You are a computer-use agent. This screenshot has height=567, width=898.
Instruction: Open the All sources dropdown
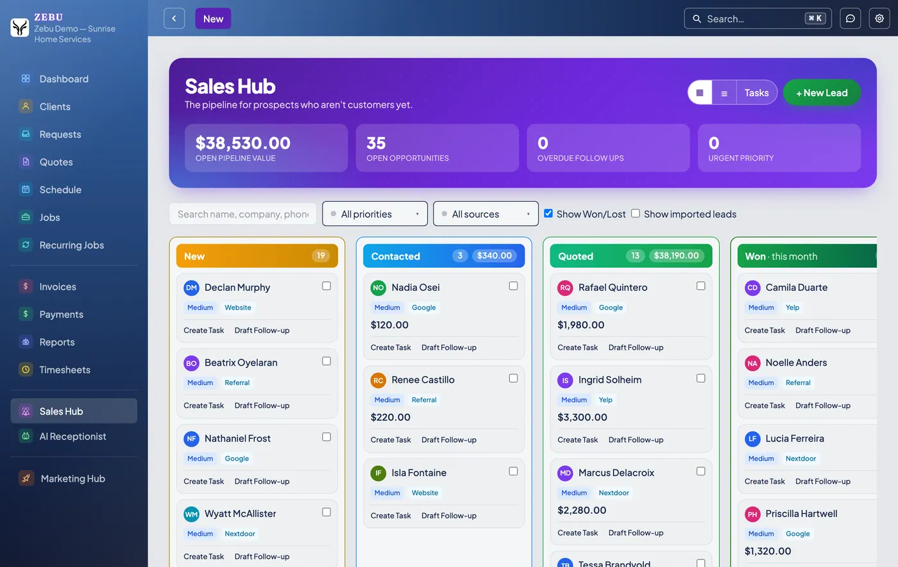486,214
